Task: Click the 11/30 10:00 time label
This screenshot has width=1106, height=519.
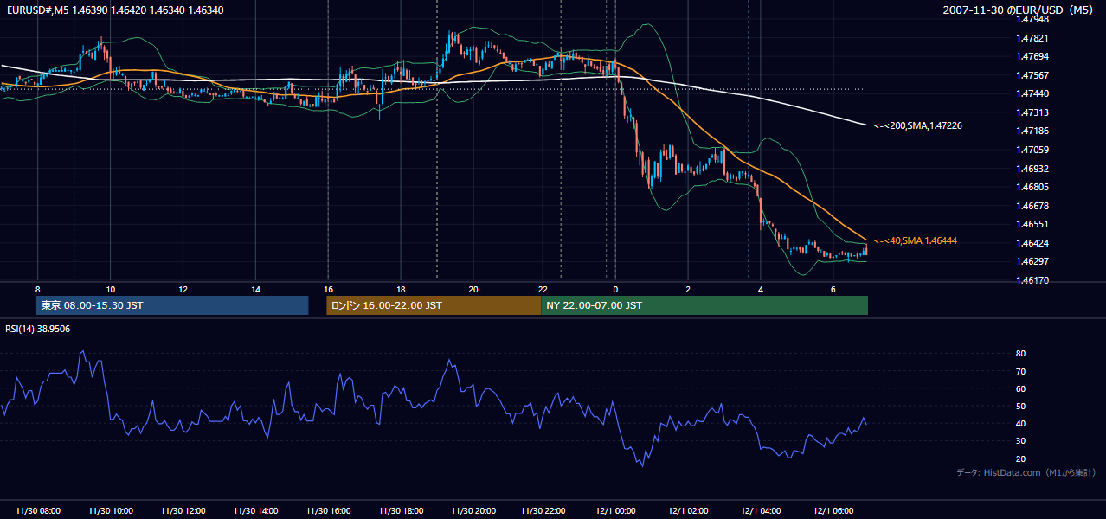Action: [111, 511]
